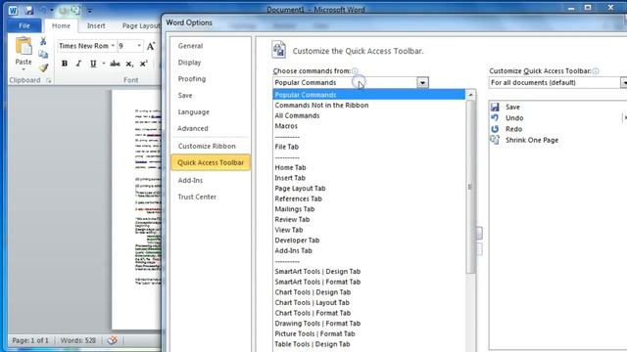This screenshot has width=627, height=352.
Task: Click Page: 1 of 1 status indicator
Action: pyautogui.click(x=30, y=340)
